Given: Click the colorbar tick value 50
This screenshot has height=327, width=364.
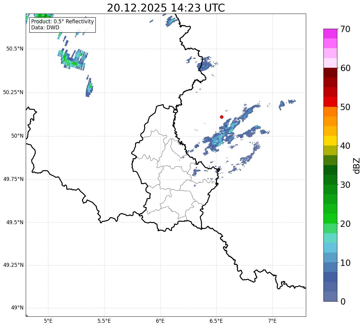Looking at the screenshot, I should pyautogui.click(x=345, y=107).
